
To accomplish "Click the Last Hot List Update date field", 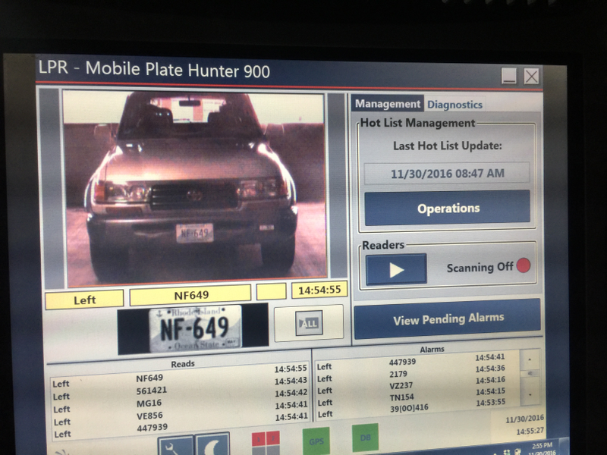I will pyautogui.click(x=447, y=173).
